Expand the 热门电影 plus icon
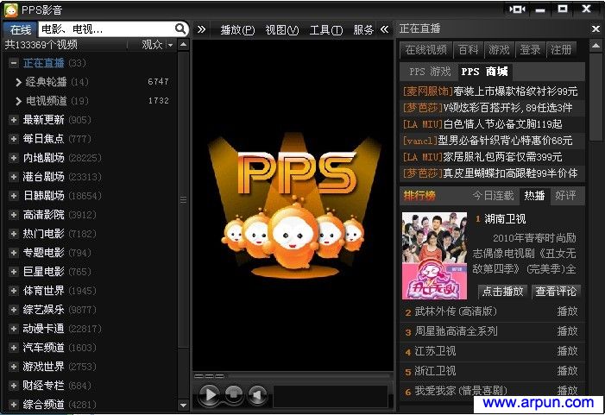The image size is (605, 415). (14, 234)
